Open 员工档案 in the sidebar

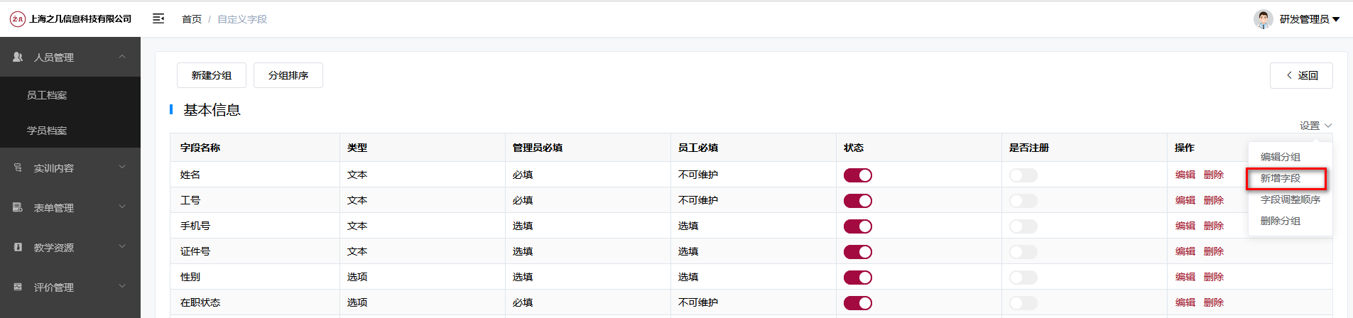[70, 95]
